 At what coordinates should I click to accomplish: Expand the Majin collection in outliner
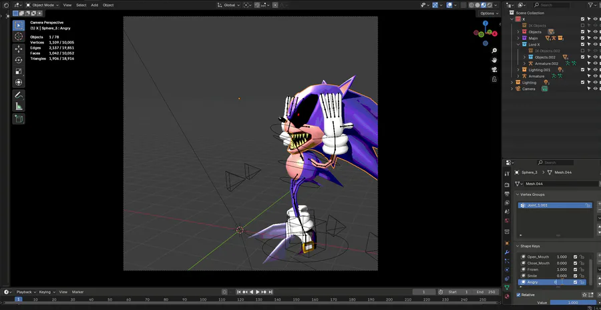[518, 38]
